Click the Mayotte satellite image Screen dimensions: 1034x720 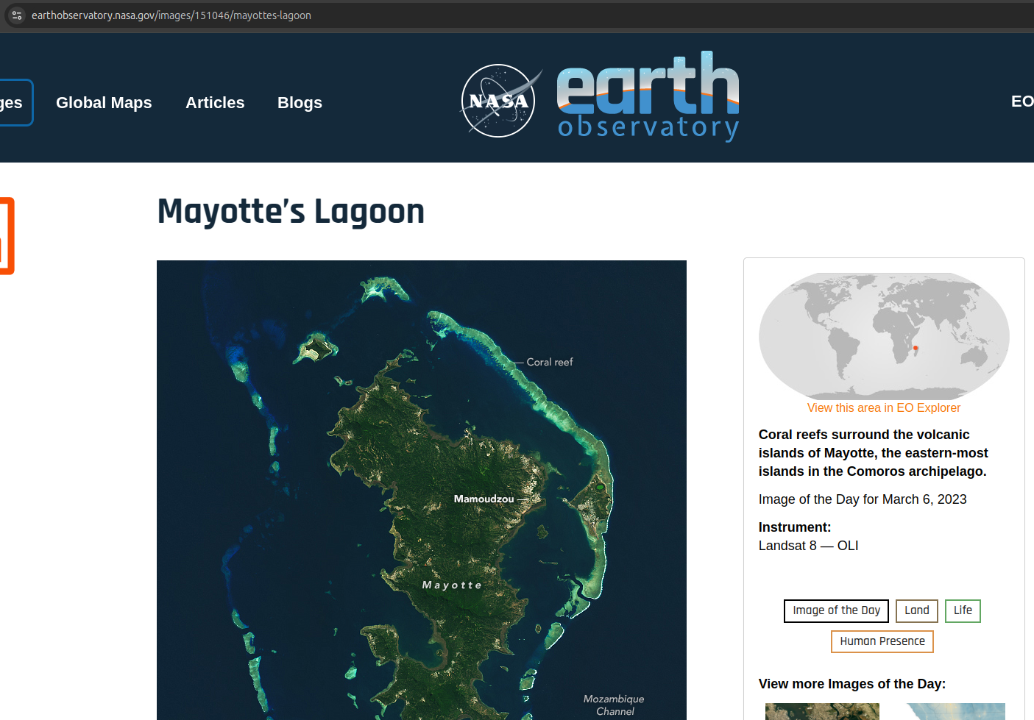coord(421,489)
